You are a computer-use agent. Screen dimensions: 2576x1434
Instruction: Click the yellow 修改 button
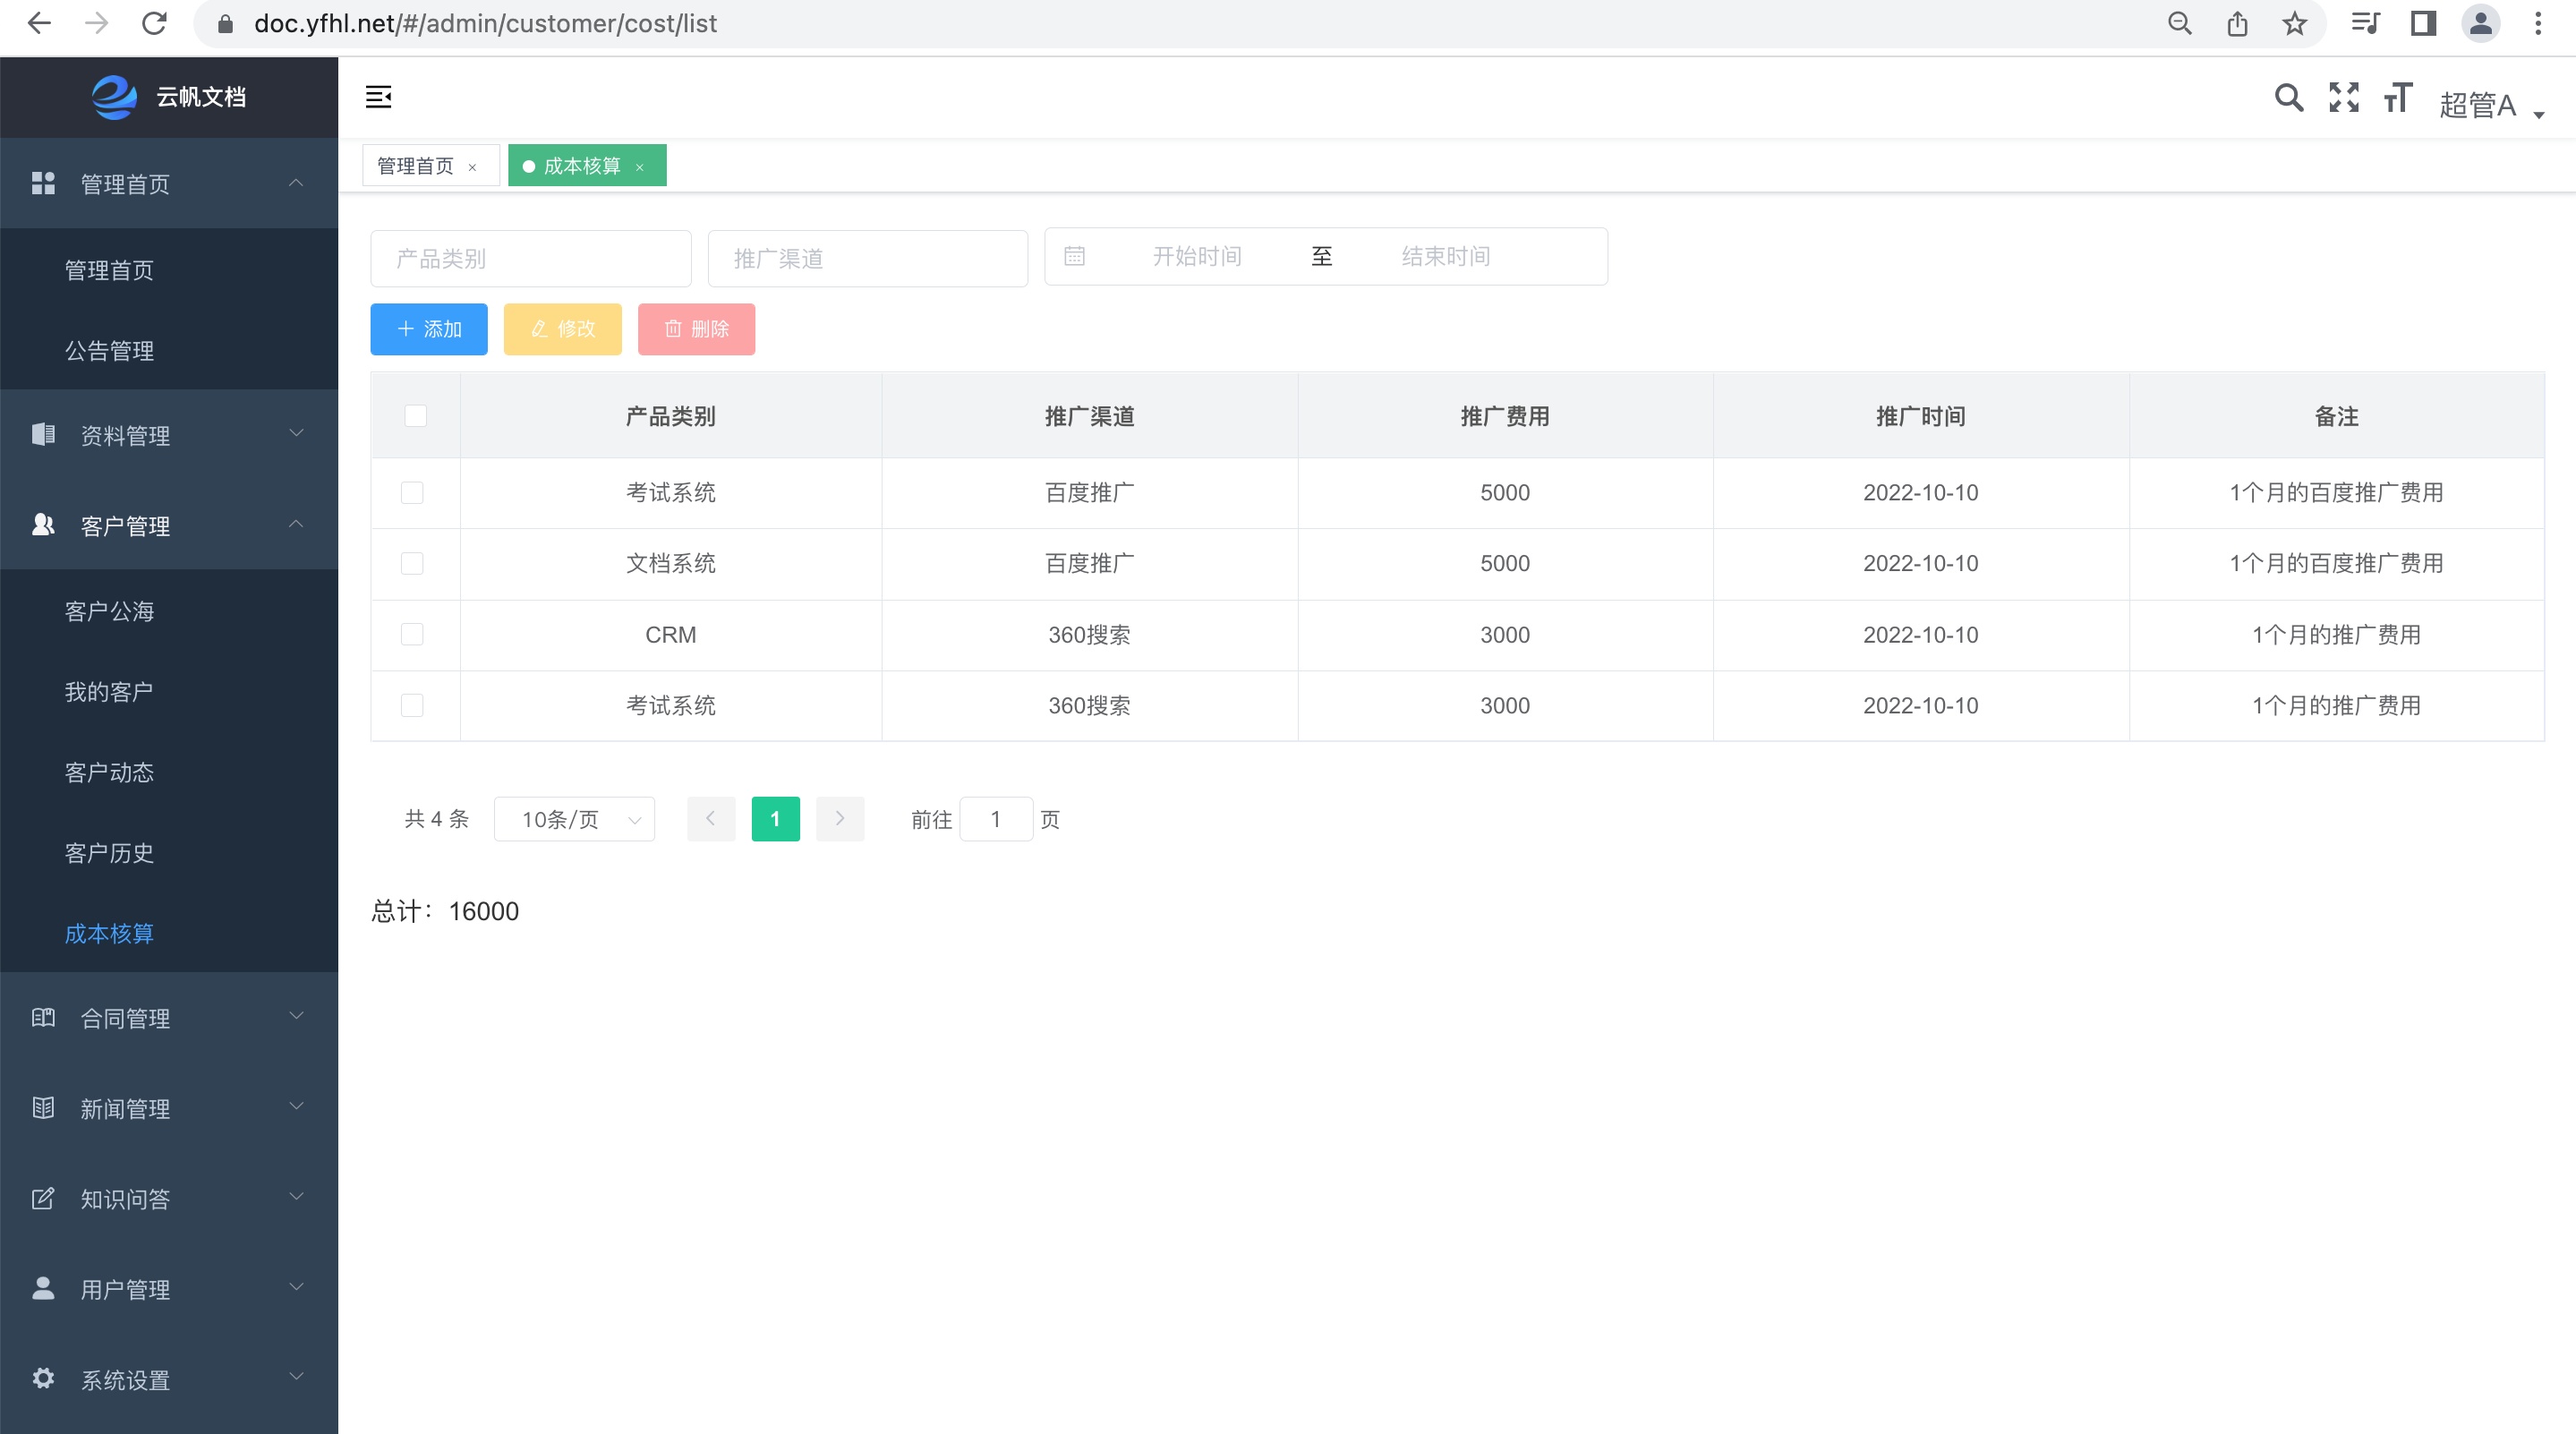[562, 329]
